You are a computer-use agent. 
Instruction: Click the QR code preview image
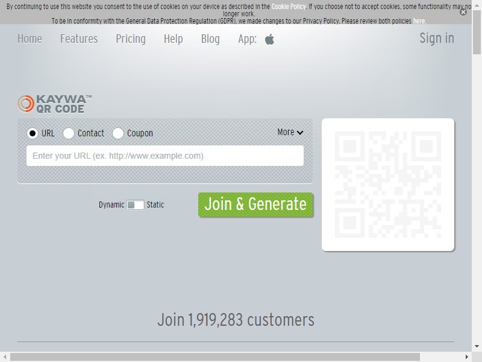tap(388, 185)
